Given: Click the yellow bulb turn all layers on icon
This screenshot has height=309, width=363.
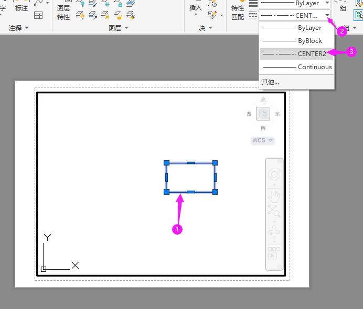Looking at the screenshot, I should click(80, 16).
